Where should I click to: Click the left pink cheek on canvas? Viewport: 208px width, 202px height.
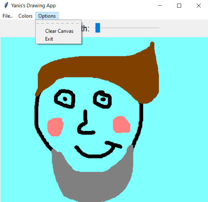tap(55, 127)
